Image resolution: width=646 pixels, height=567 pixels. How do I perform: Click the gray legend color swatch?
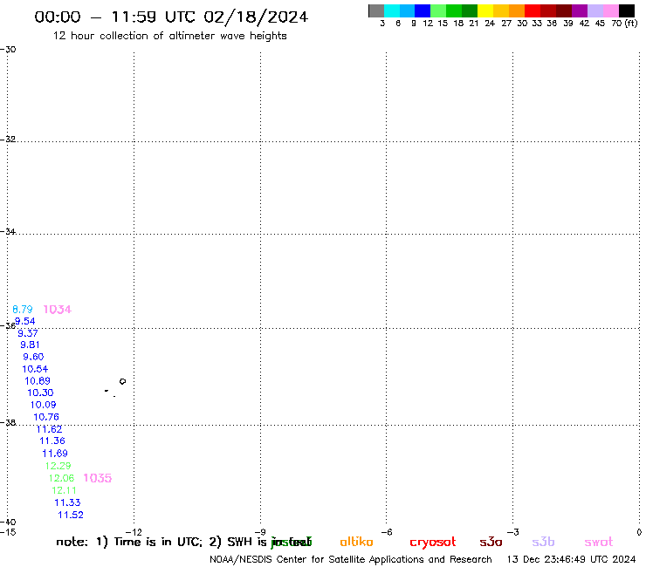pos(376,10)
